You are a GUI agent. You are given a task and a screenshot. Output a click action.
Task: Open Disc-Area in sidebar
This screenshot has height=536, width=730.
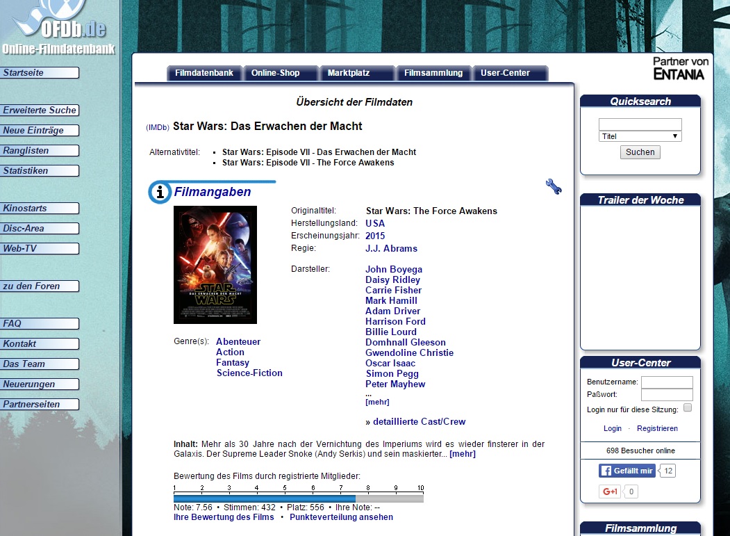coord(40,229)
